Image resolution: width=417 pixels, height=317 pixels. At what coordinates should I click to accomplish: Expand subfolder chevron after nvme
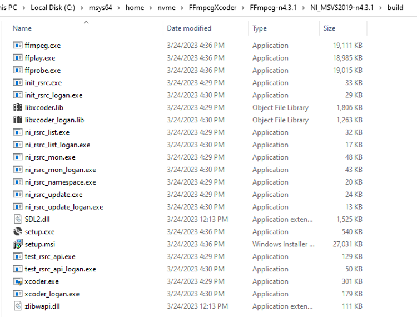click(182, 8)
